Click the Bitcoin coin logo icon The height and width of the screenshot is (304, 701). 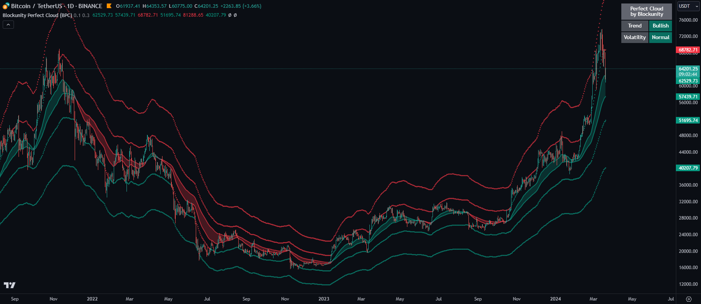[x=6, y=6]
